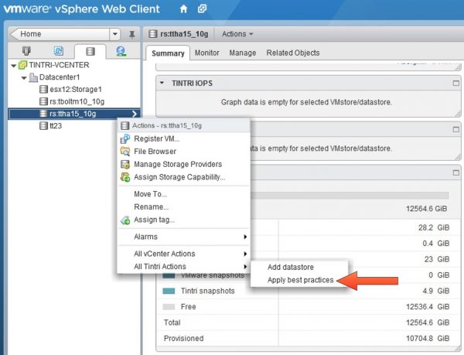This screenshot has width=464, height=355.
Task: Click the rs:tboltm10_10g datastore icon
Action: [43, 101]
